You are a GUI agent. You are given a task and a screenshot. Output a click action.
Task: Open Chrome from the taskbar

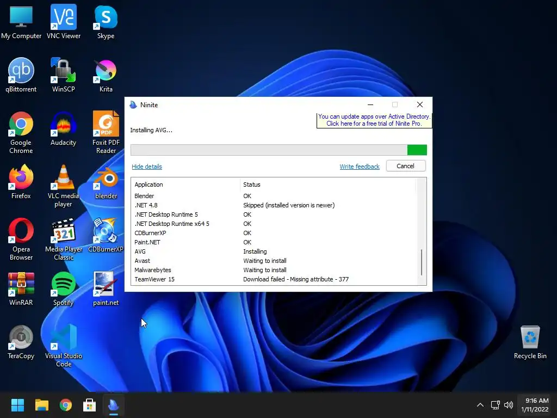point(66,405)
